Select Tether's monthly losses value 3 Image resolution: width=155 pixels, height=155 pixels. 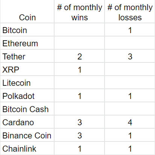tap(130, 56)
